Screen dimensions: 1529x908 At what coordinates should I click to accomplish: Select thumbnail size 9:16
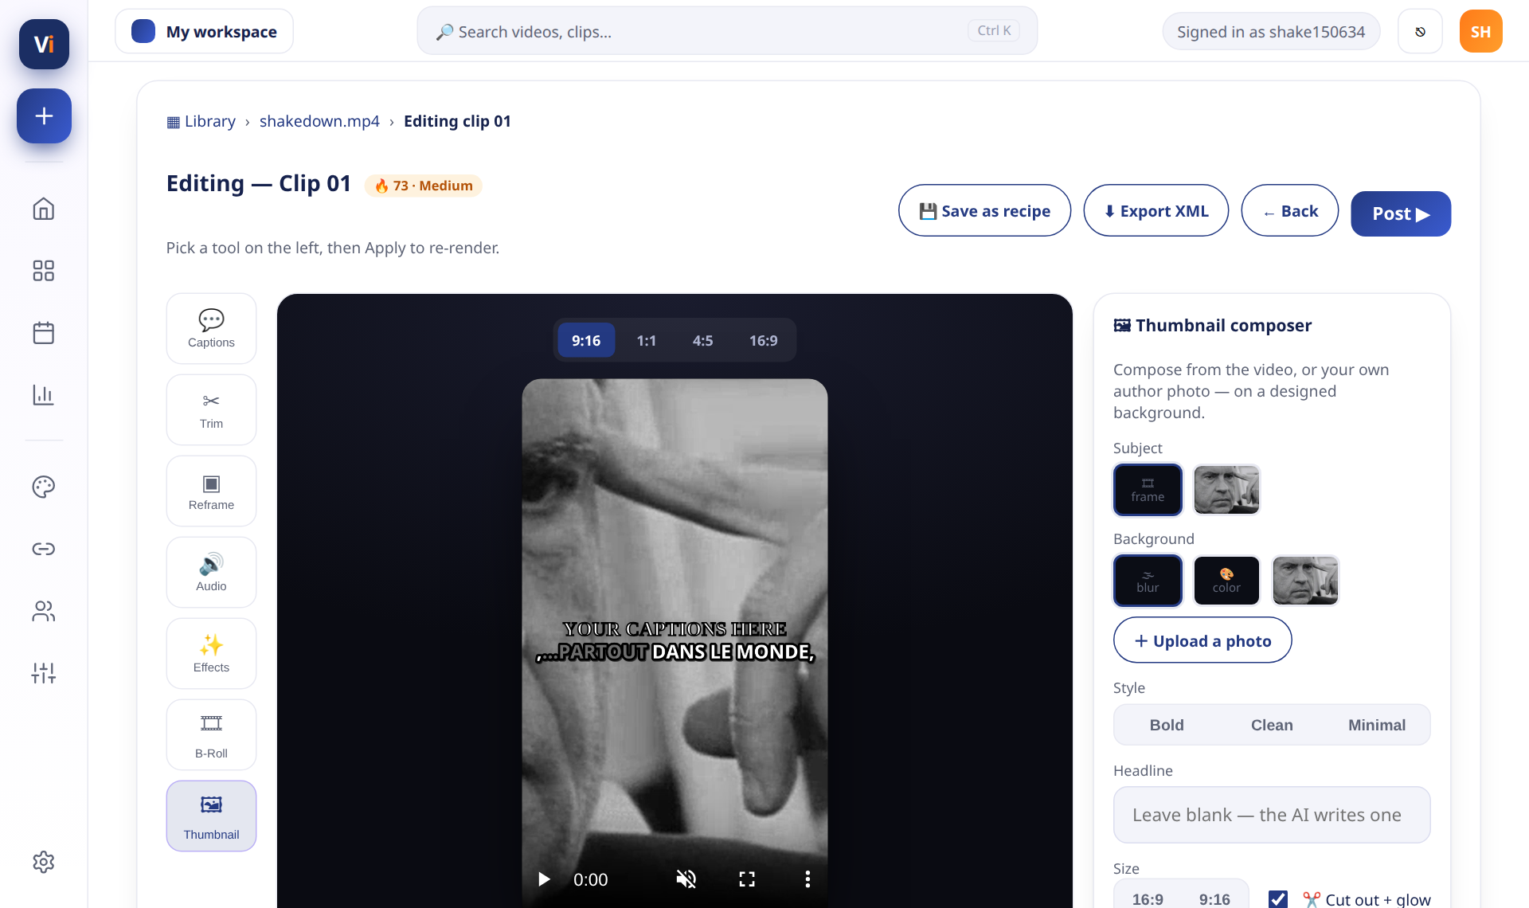pos(1214,898)
